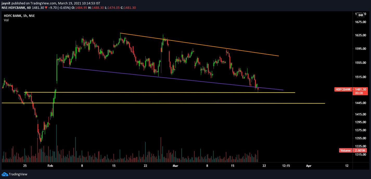Click the 2.601M volume value

click(x=361, y=150)
